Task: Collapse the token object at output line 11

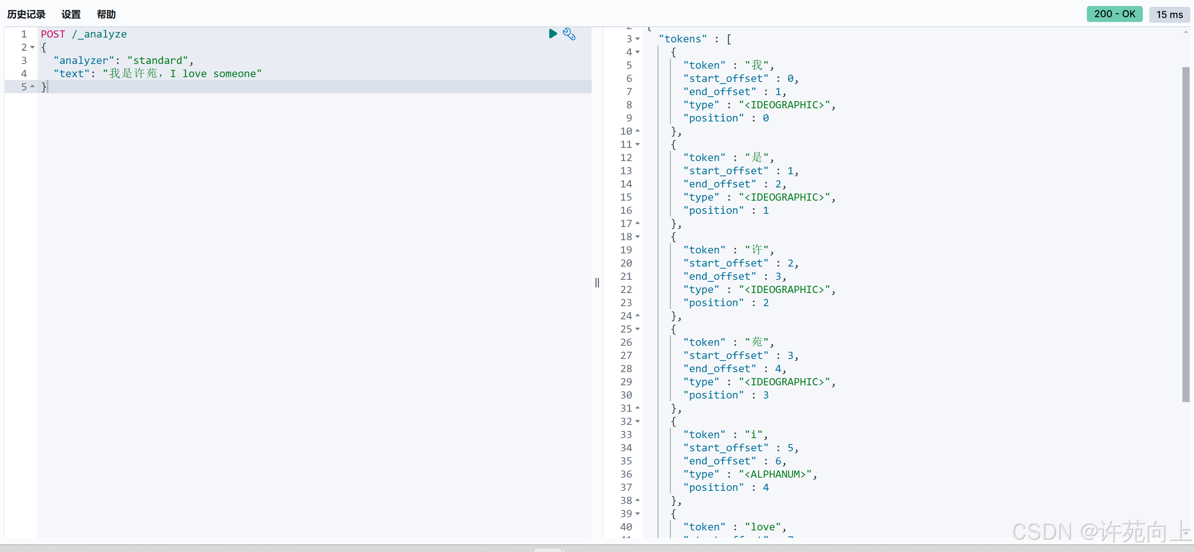Action: [x=638, y=145]
